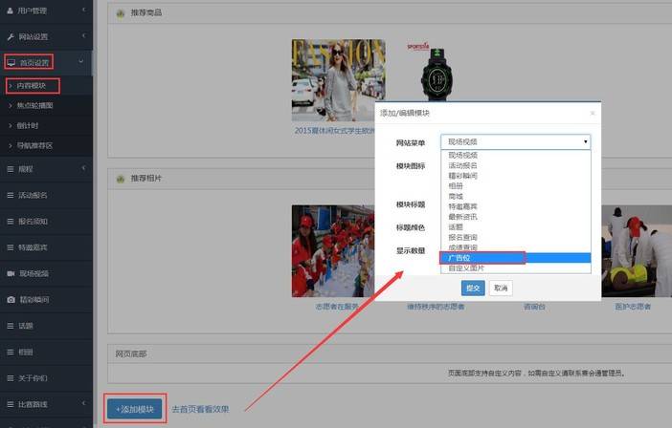Go to 导航推荐区 in sidebar submenu

click(35, 145)
